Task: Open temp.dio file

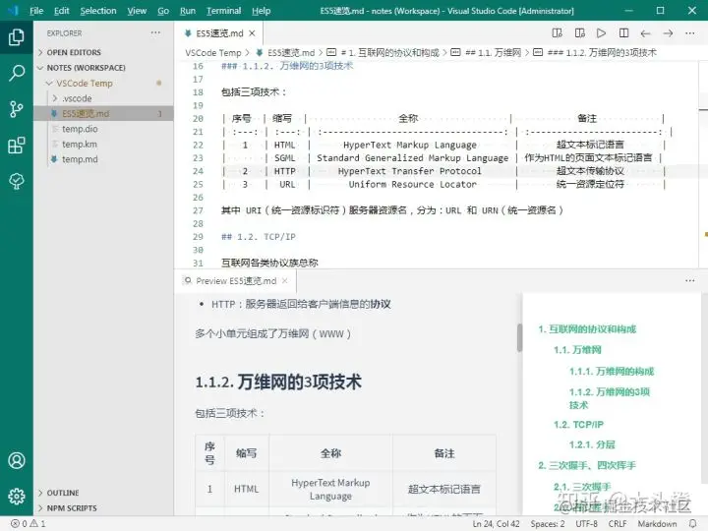Action: (x=80, y=129)
